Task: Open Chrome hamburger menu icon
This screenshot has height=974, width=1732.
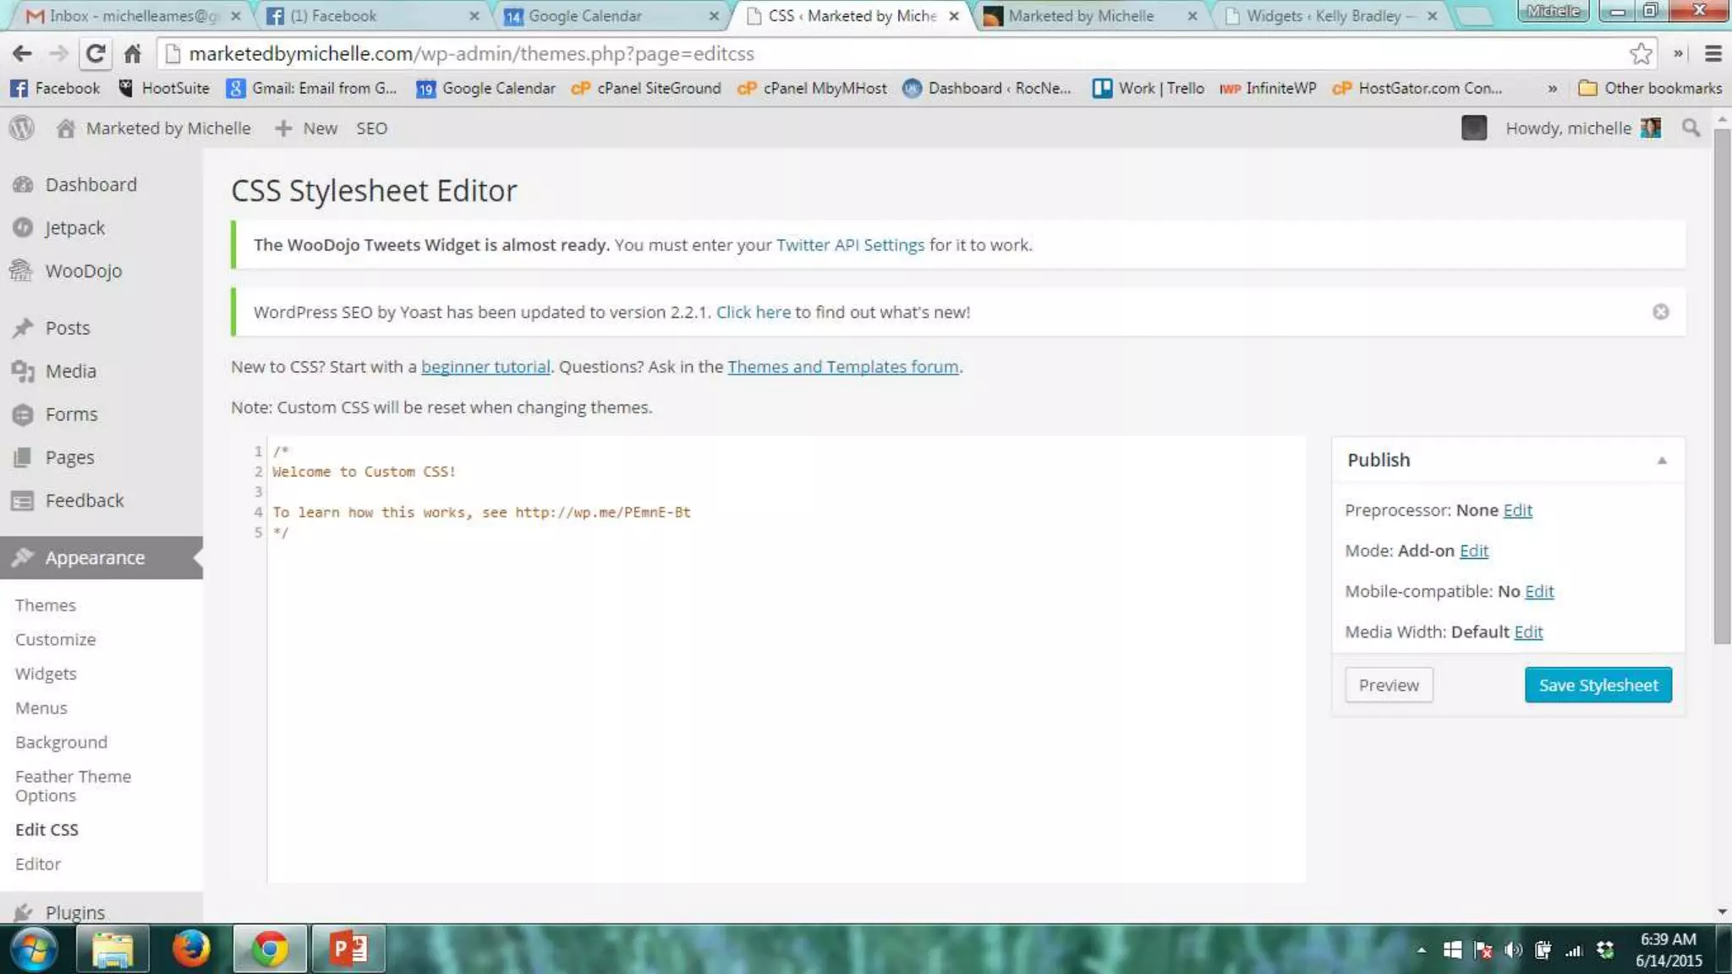Action: (x=1713, y=53)
